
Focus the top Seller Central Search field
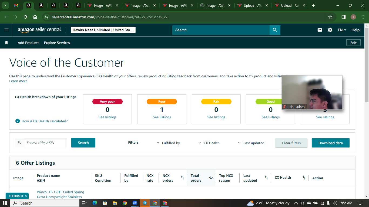pos(221,30)
